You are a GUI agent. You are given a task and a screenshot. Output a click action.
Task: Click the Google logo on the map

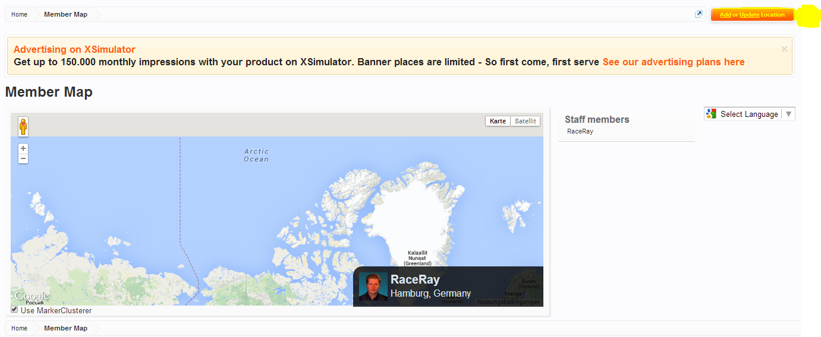(32, 296)
